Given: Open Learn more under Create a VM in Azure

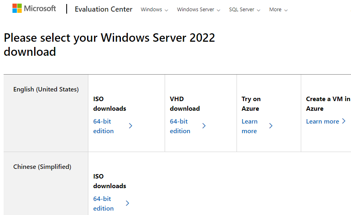Looking at the screenshot, I should click(322, 122).
